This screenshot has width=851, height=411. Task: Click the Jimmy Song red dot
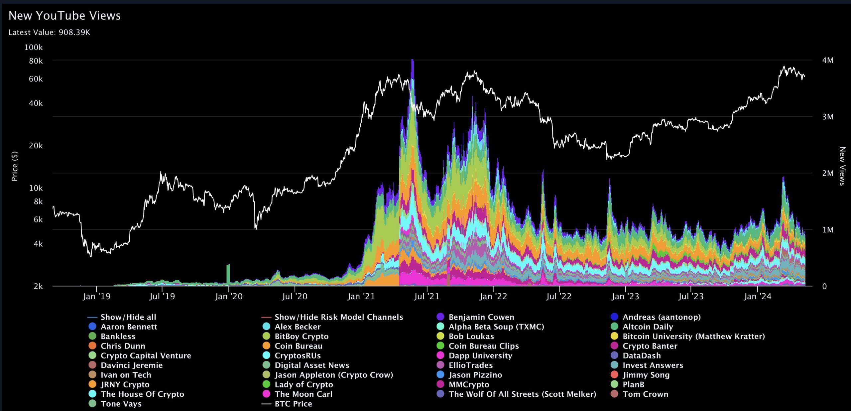(614, 375)
